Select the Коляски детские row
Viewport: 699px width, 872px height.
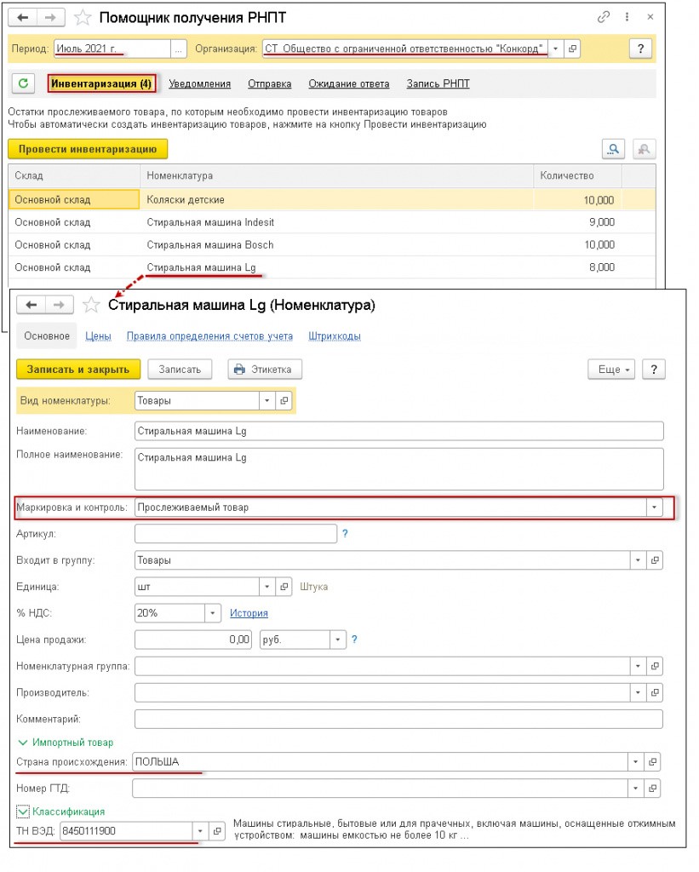(x=332, y=199)
